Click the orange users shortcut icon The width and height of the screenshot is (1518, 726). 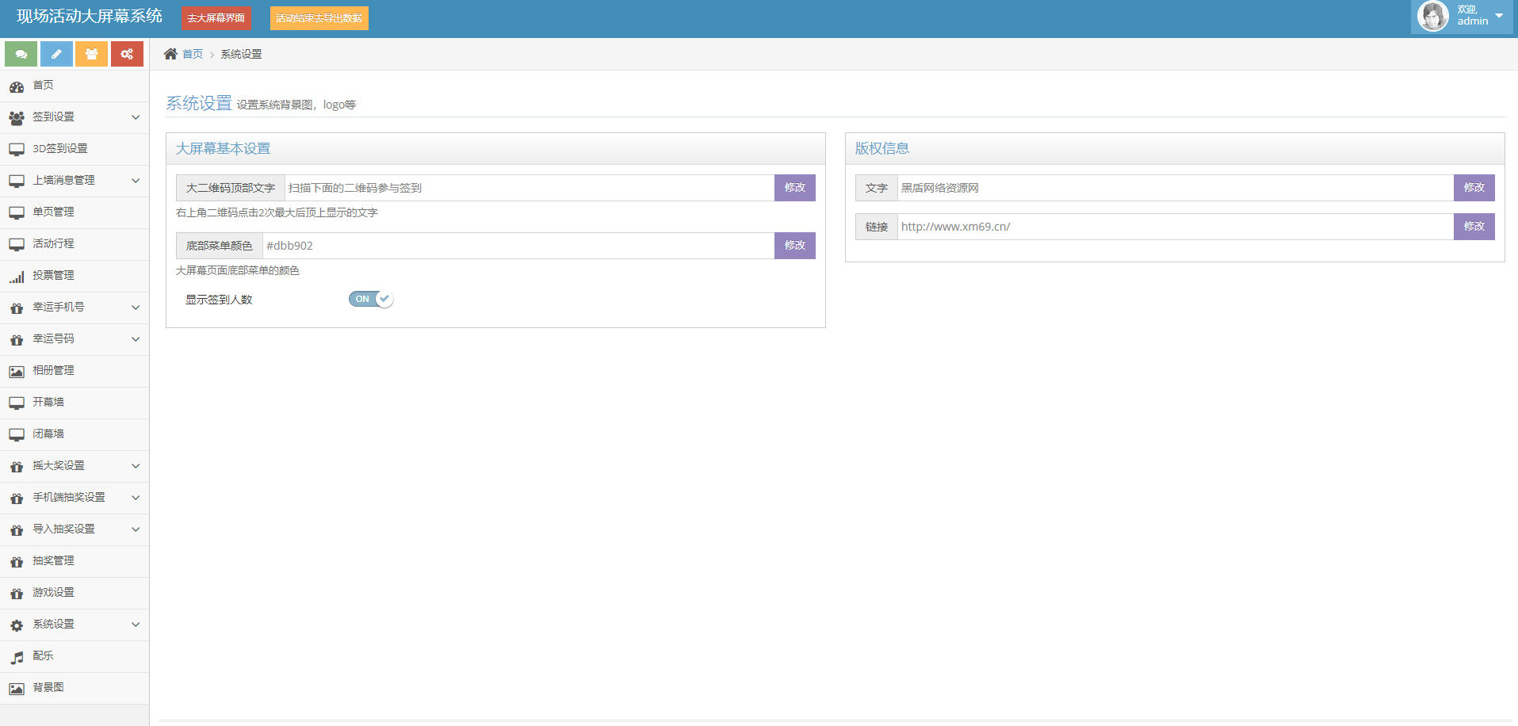point(92,54)
